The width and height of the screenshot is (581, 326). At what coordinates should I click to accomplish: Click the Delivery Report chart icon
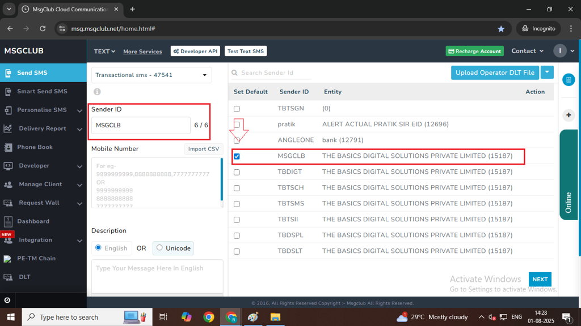8,128
